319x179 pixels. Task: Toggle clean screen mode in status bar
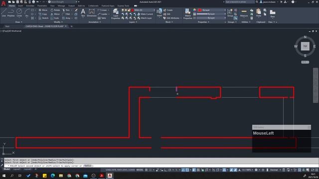(x=313, y=170)
